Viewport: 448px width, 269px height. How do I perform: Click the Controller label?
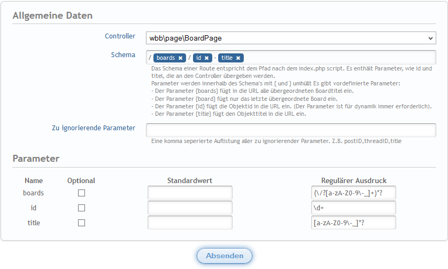(x=120, y=36)
